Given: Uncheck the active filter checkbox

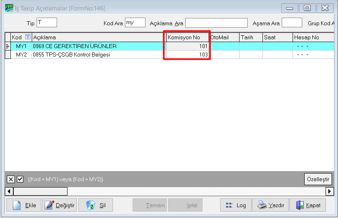Looking at the screenshot, I should click(x=20, y=179).
